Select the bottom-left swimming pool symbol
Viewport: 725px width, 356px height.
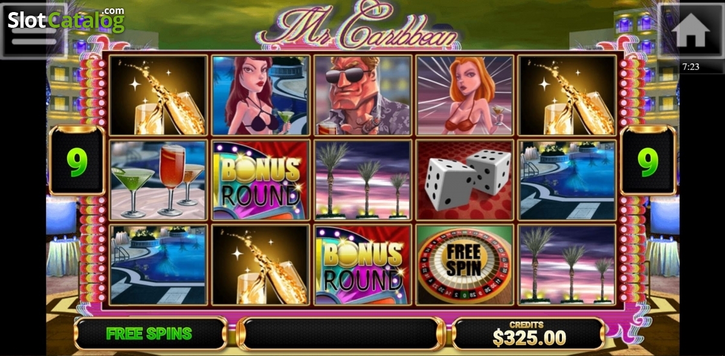point(158,264)
